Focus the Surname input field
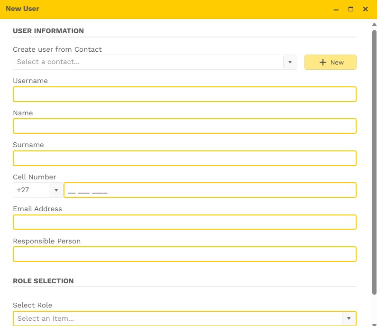Viewport: 377px width, 326px height. click(184, 158)
